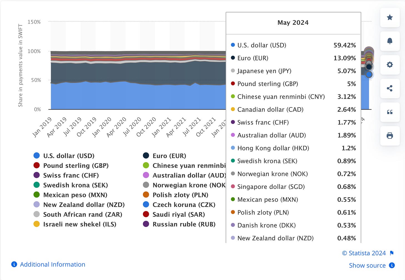Click the © Statista 2024 link

(364, 253)
